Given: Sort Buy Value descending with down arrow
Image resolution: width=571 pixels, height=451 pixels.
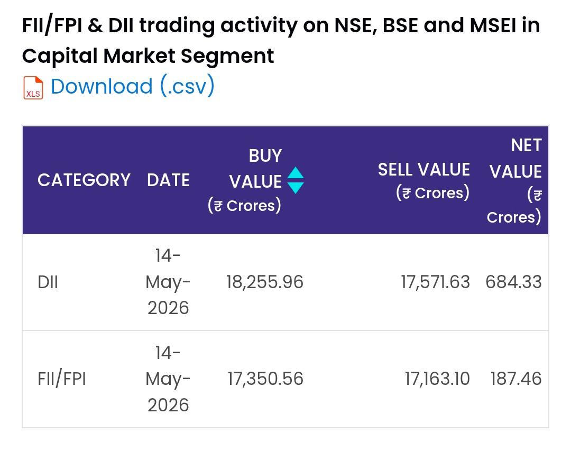Looking at the screenshot, I should (x=296, y=187).
